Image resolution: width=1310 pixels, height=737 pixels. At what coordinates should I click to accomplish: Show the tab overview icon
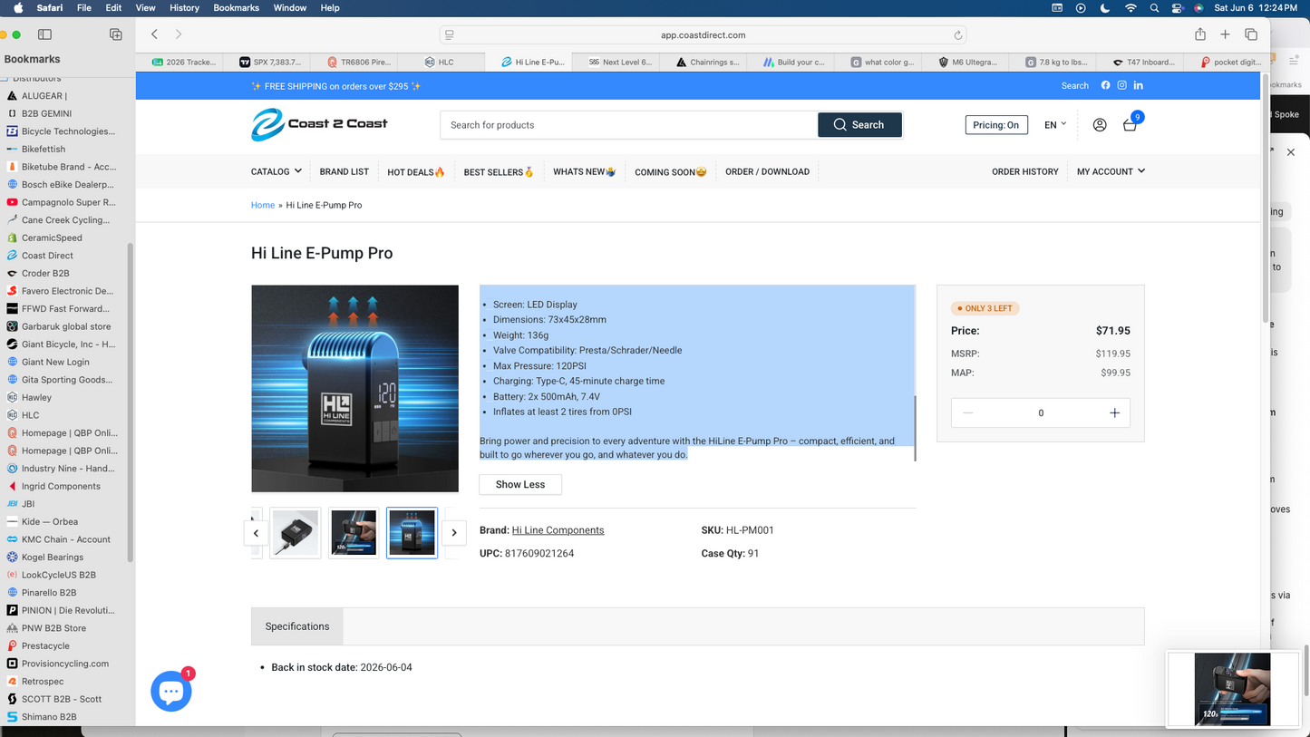(1251, 34)
